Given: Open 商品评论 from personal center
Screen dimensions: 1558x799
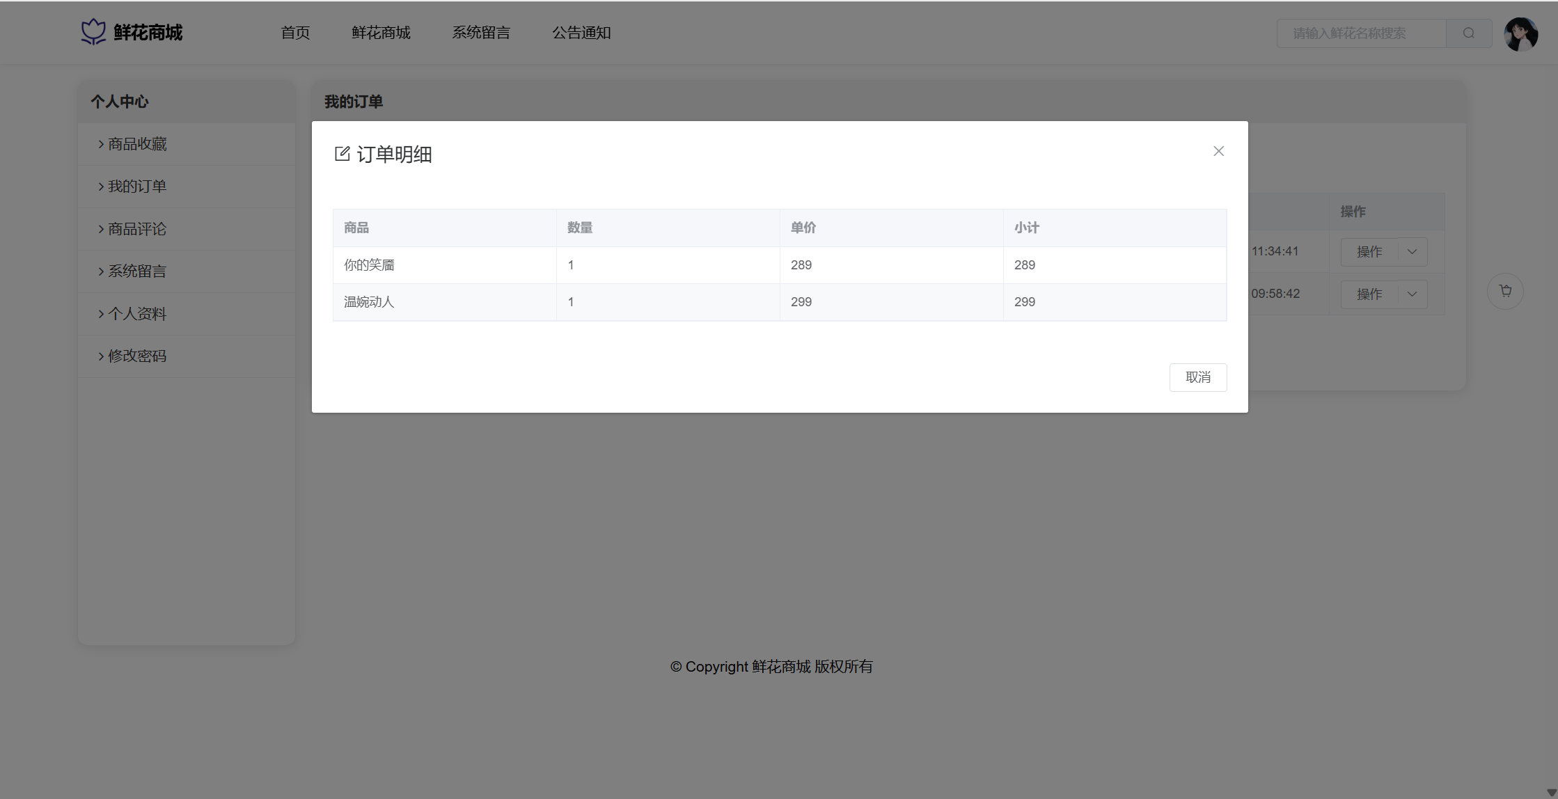Looking at the screenshot, I should (x=137, y=229).
